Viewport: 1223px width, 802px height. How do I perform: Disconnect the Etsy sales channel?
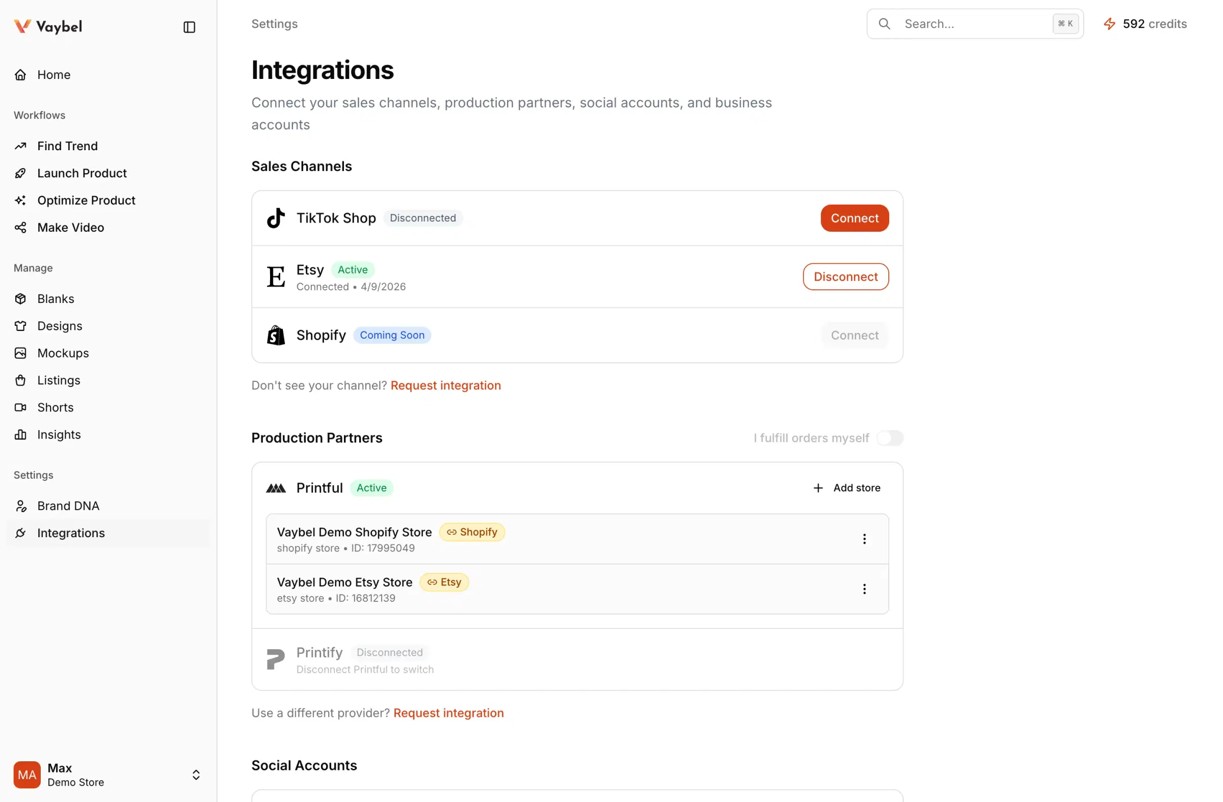click(x=846, y=276)
